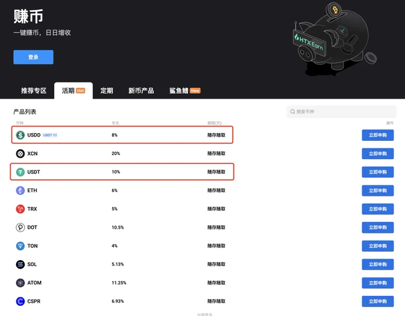
Task: Click the 4% rate for TON
Action: pyautogui.click(x=114, y=246)
